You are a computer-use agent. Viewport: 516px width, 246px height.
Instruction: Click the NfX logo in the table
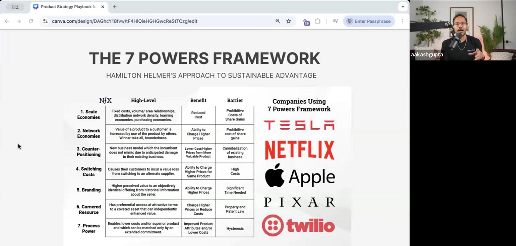pos(105,100)
